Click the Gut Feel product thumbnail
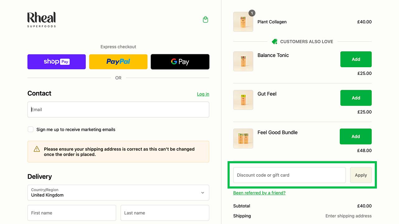This screenshot has width=399, height=224. 243,100
